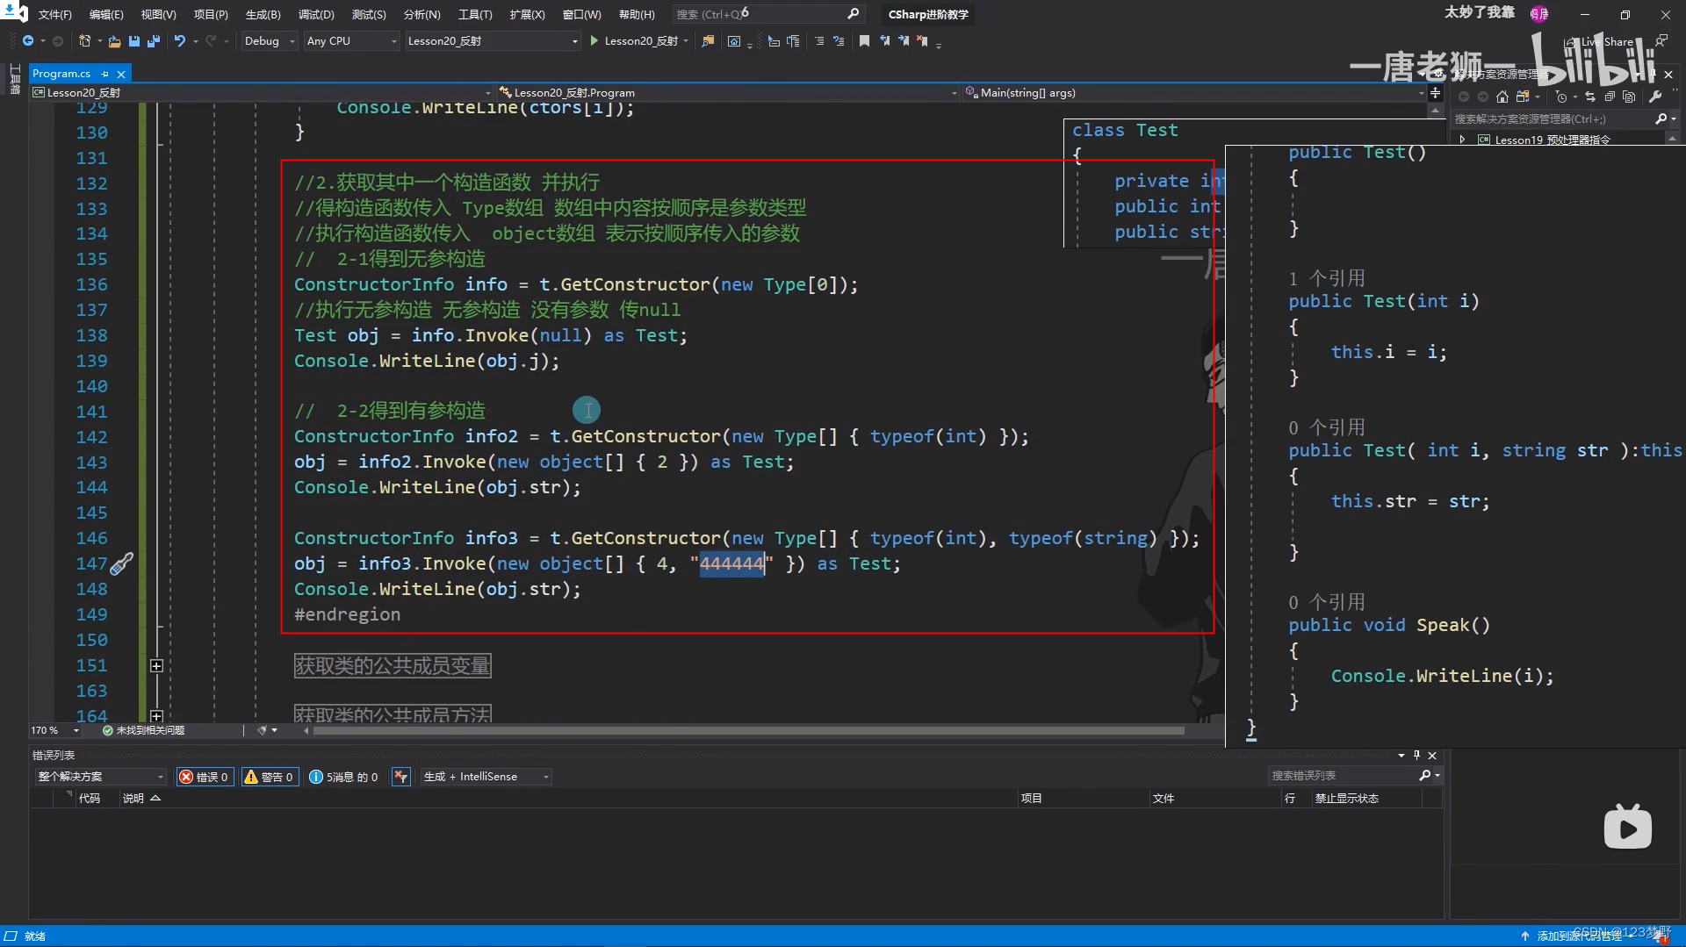
Task: Click the search magnifier in title search box
Action: (853, 14)
